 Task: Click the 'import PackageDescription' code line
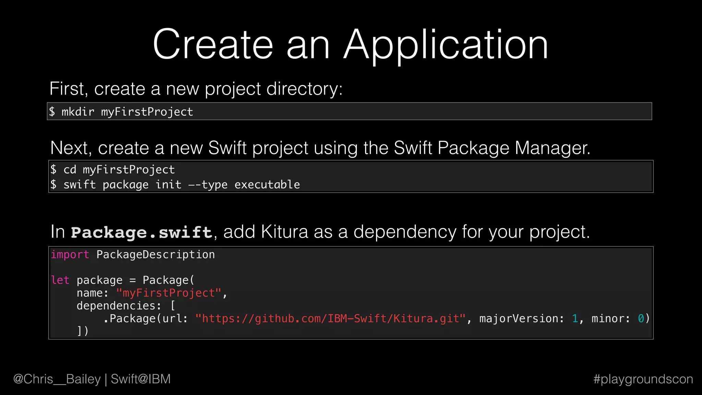[x=133, y=255]
